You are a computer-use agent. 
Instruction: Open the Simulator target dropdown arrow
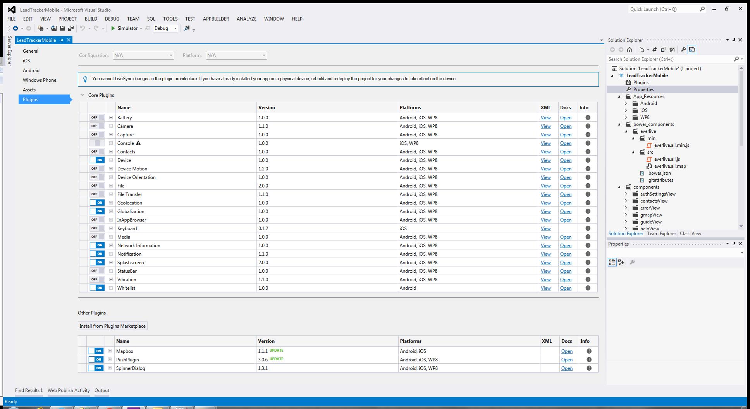[141, 28]
